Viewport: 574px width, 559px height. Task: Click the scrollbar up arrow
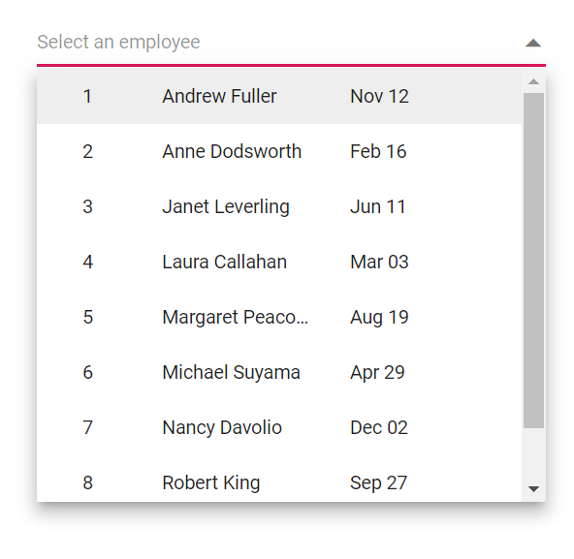533,81
